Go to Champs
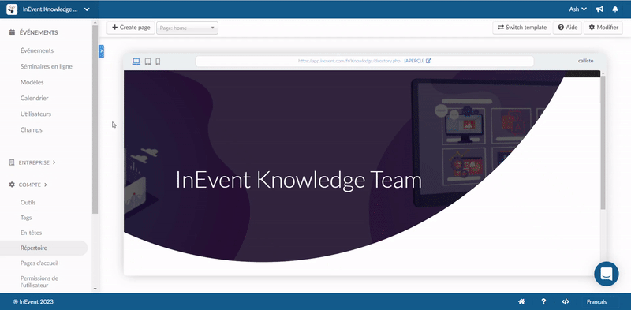 [32, 129]
